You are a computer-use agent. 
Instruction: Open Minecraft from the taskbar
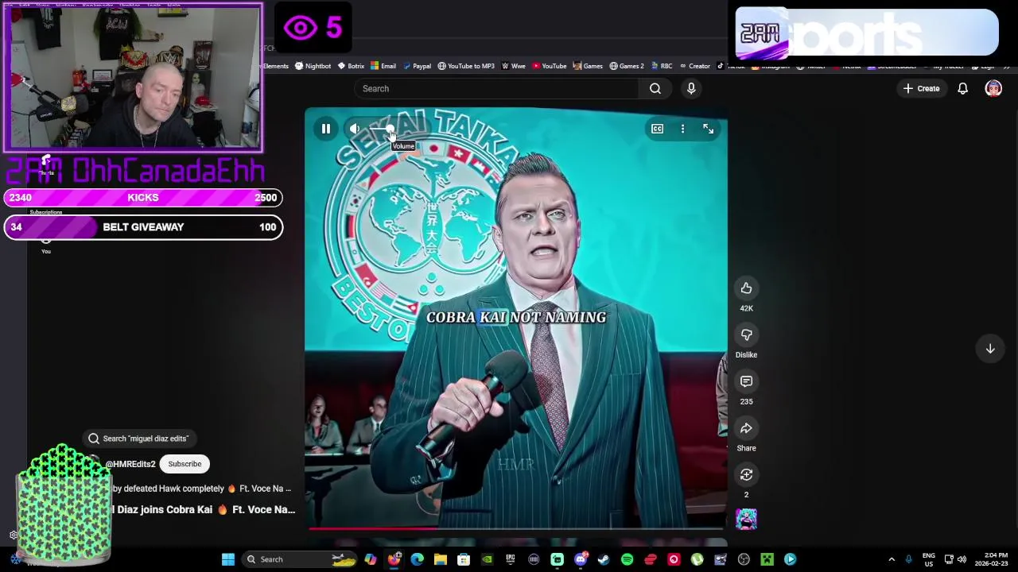tap(767, 559)
